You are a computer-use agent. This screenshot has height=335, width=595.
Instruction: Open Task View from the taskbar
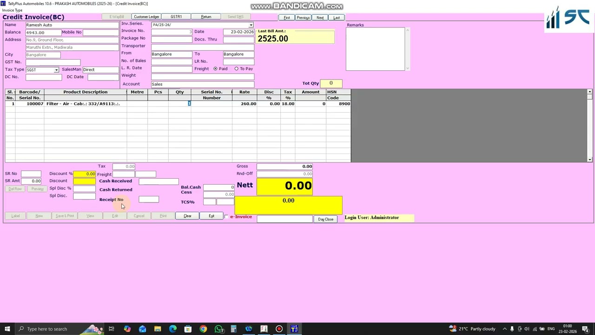(112, 329)
